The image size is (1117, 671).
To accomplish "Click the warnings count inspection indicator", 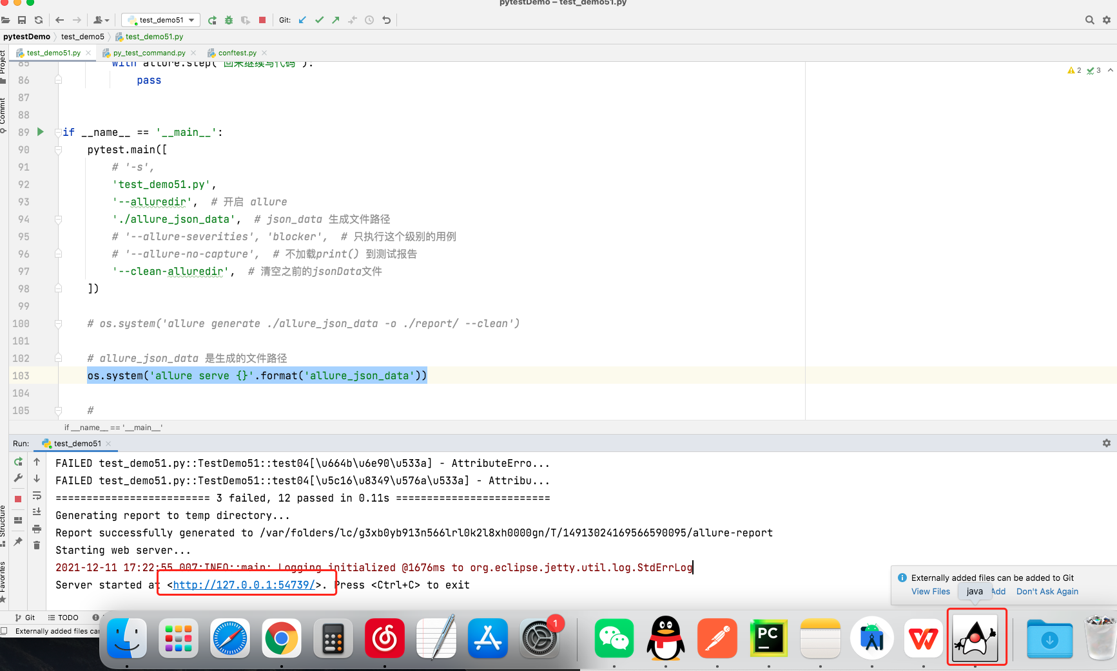I will pos(1074,70).
